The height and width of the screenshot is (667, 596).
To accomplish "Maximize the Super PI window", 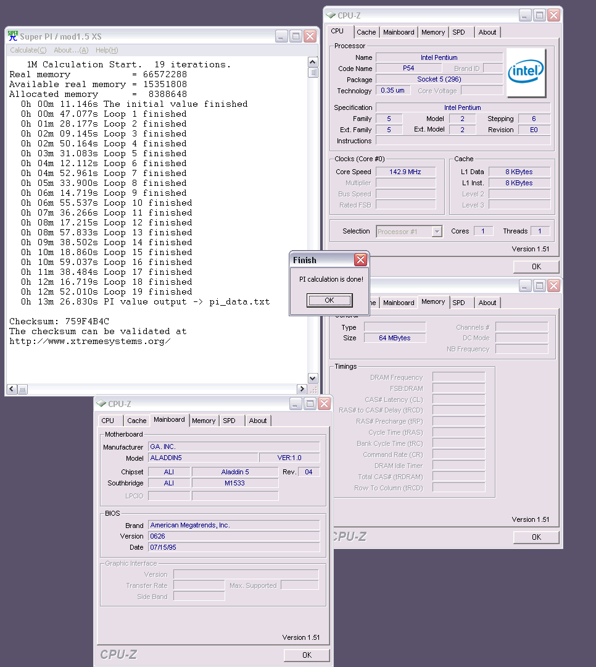I will (296, 36).
